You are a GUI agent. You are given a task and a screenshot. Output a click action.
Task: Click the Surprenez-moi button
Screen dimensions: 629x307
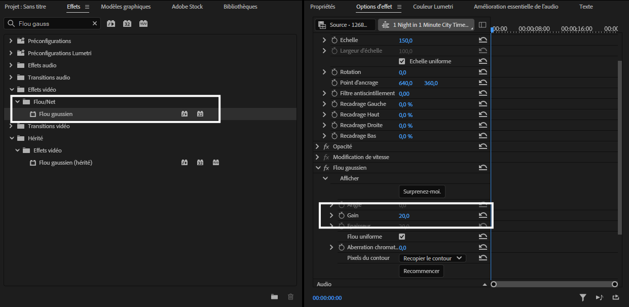point(422,191)
